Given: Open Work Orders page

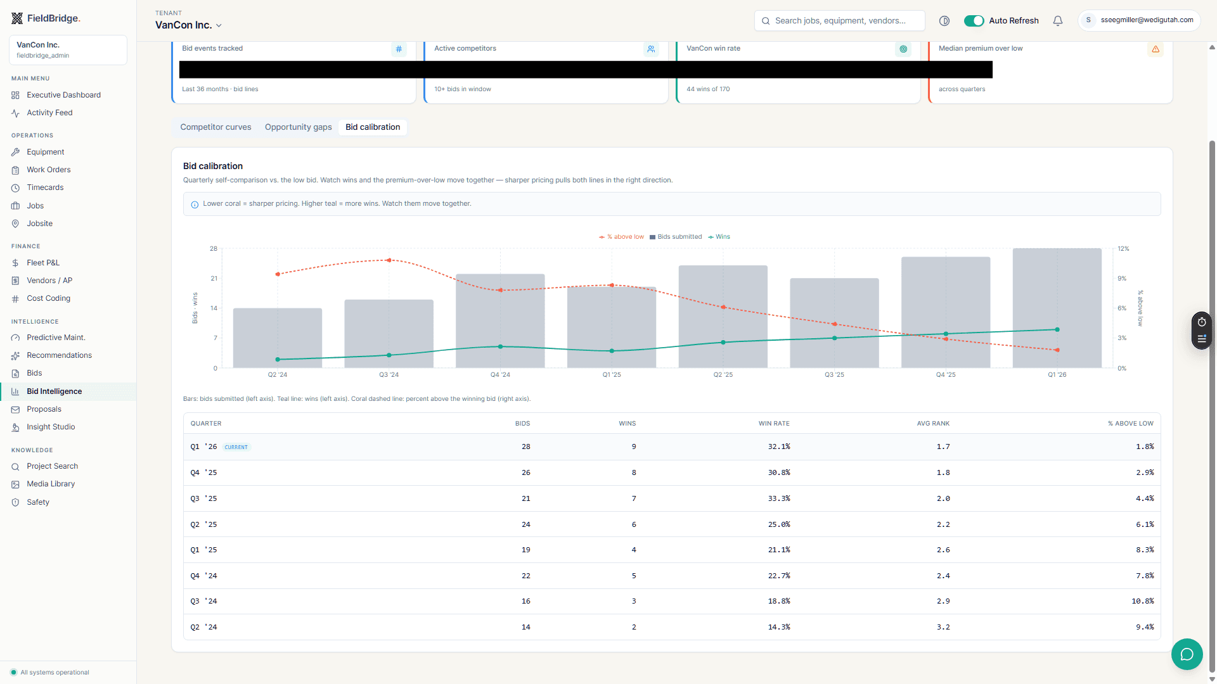Looking at the screenshot, I should tap(49, 170).
